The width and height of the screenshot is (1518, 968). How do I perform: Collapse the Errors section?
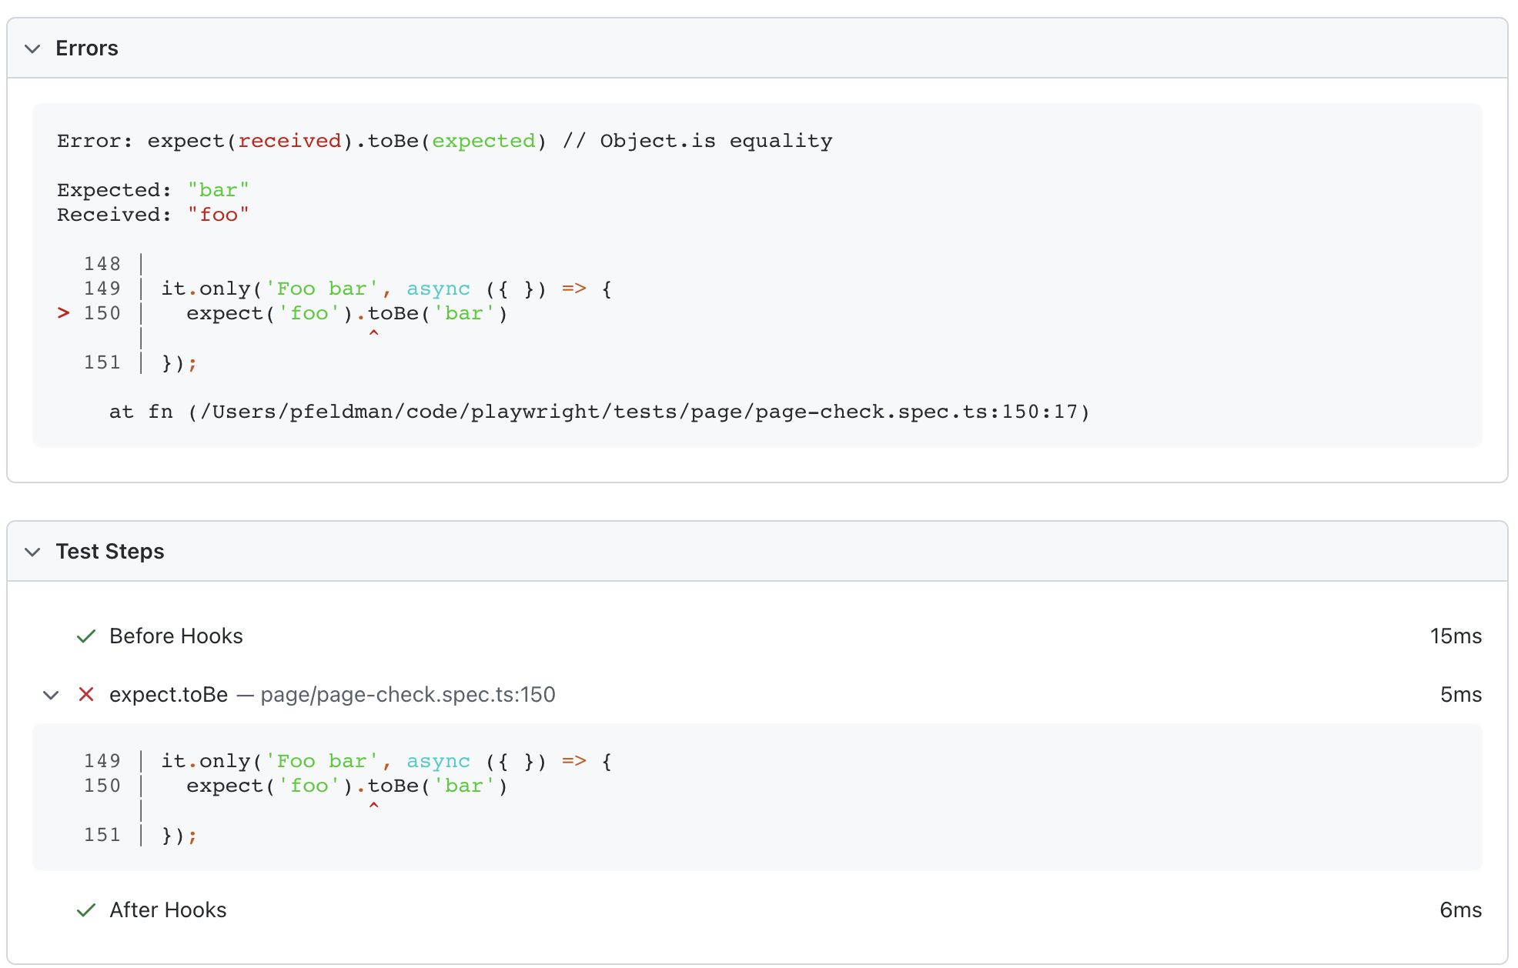click(32, 48)
